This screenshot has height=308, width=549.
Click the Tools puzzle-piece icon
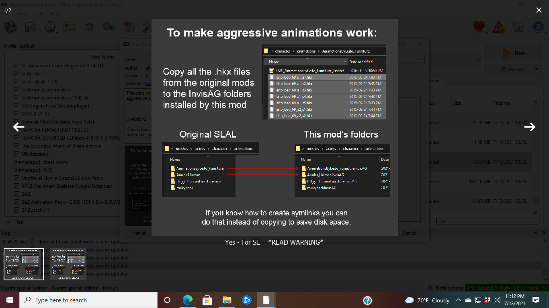click(129, 27)
